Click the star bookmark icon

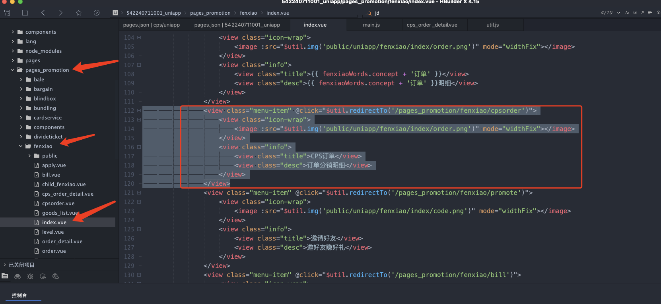79,13
